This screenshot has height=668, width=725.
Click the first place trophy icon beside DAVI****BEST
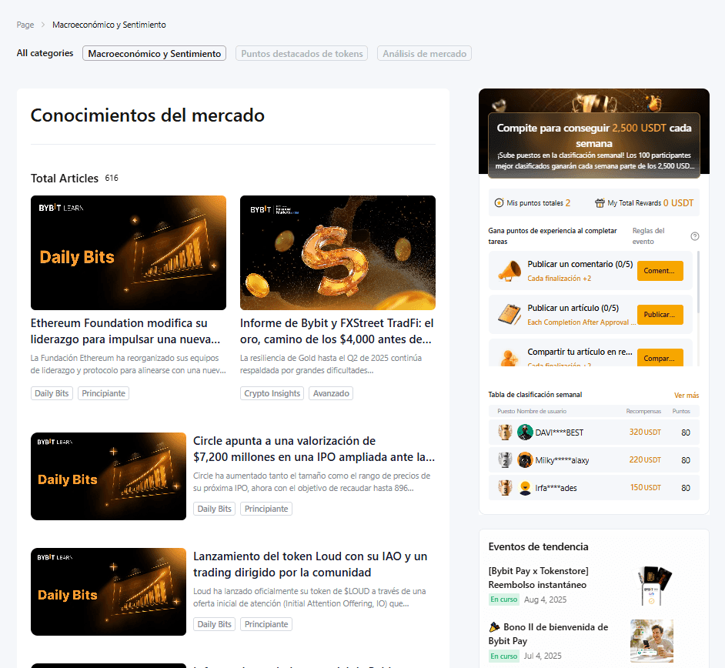click(505, 433)
